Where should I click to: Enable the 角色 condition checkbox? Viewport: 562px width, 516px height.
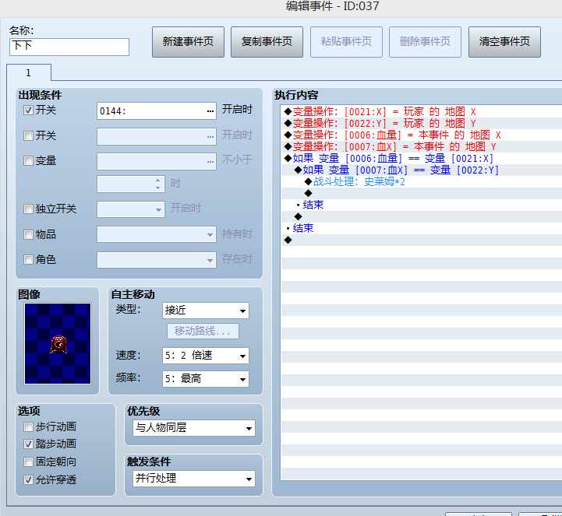coord(28,259)
